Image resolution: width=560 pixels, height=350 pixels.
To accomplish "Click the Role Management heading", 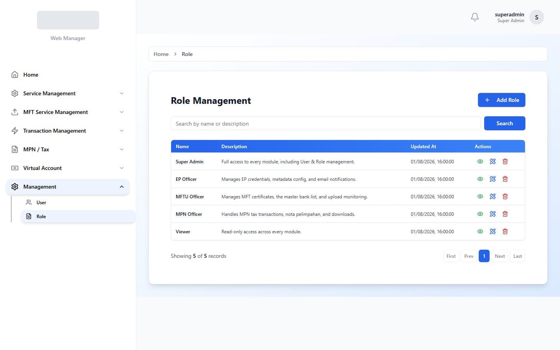I will pos(211,101).
